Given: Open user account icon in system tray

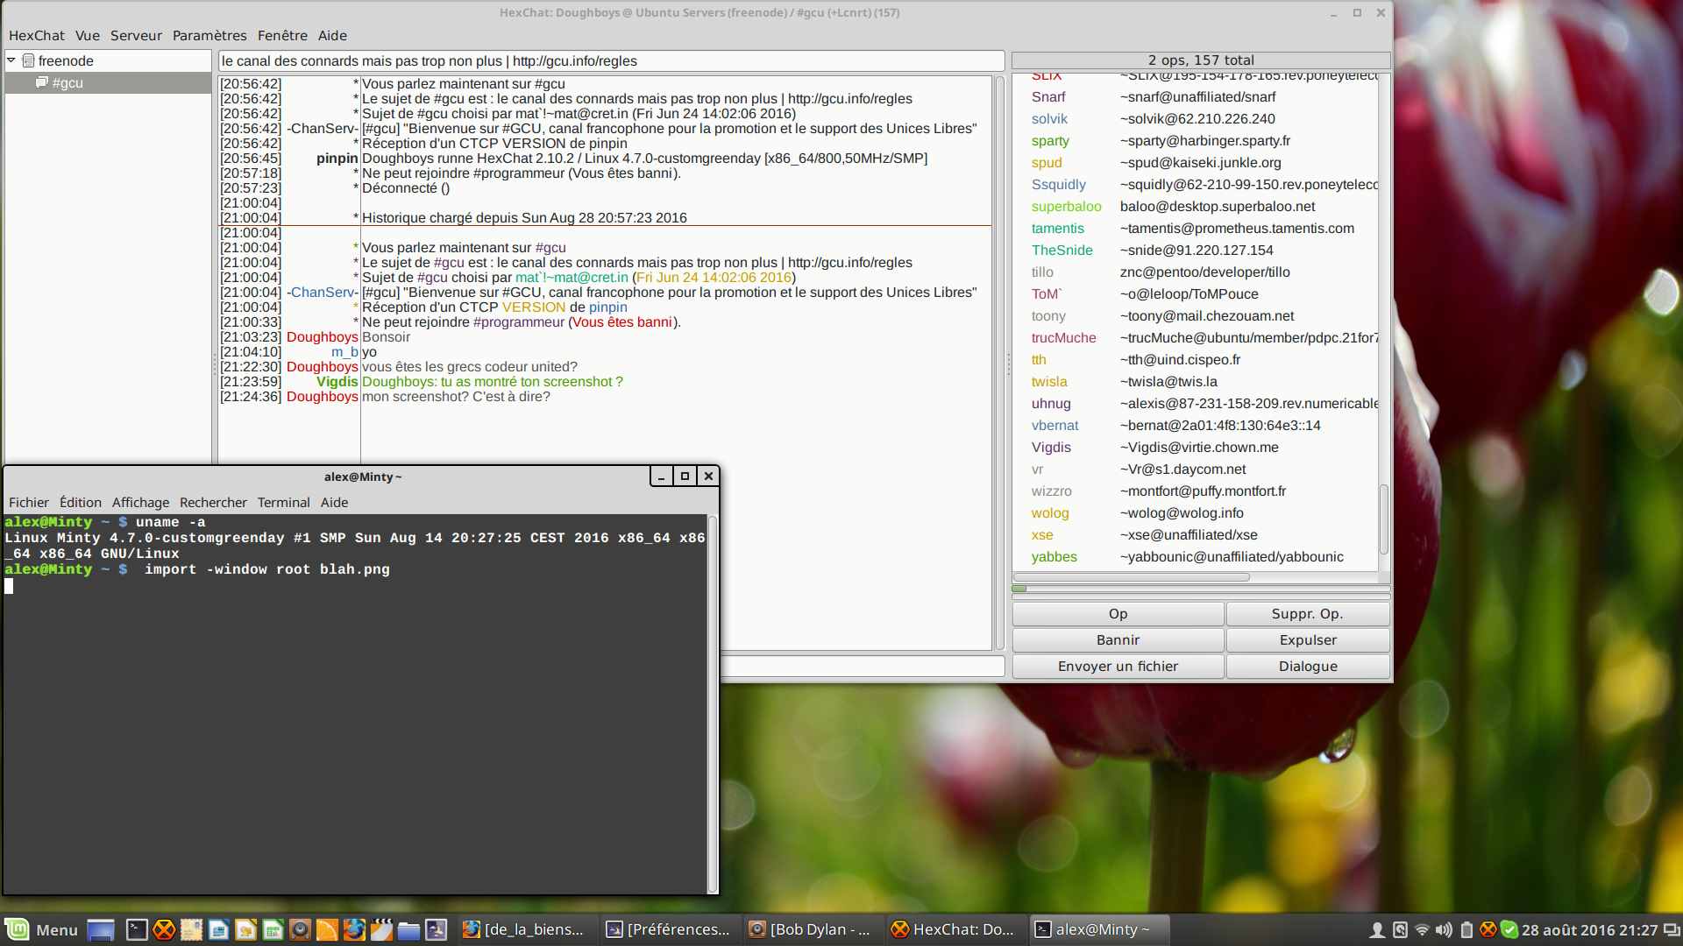Looking at the screenshot, I should [x=1377, y=929].
